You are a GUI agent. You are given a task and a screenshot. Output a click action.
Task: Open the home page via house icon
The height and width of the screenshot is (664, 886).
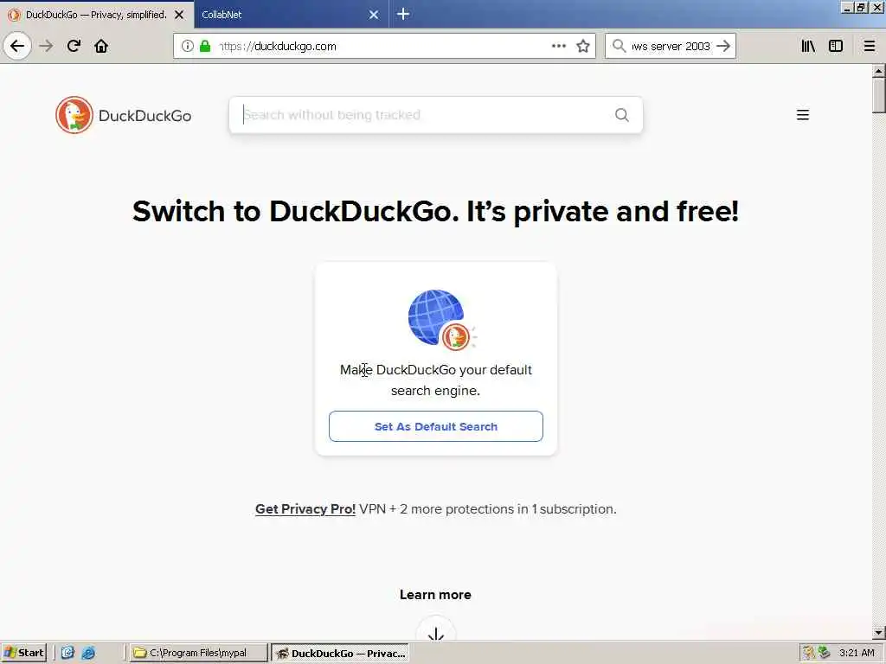(101, 46)
